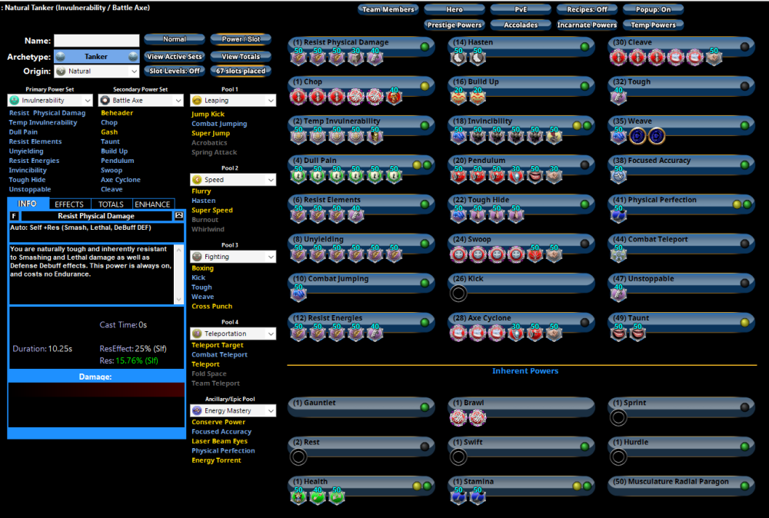This screenshot has width=769, height=518.
Task: Click the empty slot under Sprint inherent power
Action: click(x=618, y=417)
